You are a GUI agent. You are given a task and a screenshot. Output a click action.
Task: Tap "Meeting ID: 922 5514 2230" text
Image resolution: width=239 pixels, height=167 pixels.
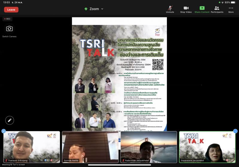133,67
